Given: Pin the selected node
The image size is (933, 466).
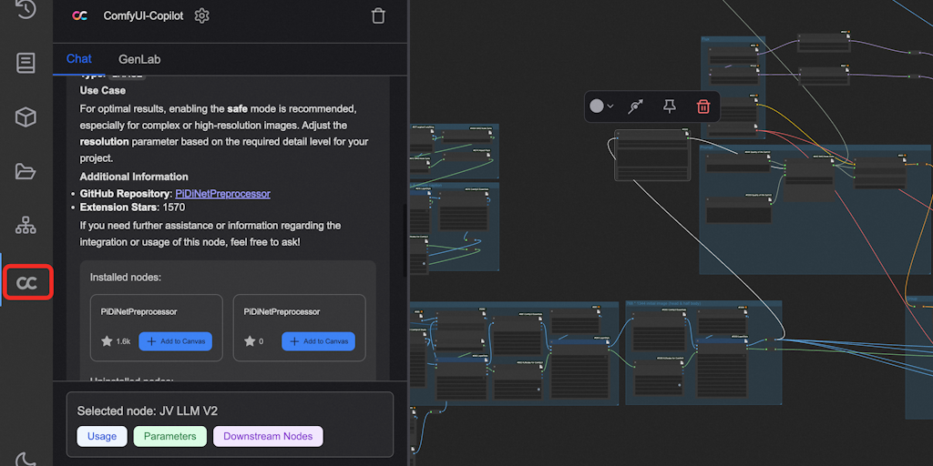Looking at the screenshot, I should [670, 106].
